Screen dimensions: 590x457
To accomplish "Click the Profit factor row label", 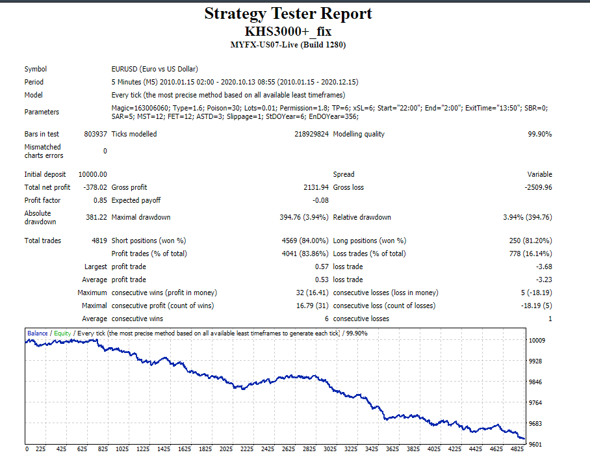I will (42, 200).
